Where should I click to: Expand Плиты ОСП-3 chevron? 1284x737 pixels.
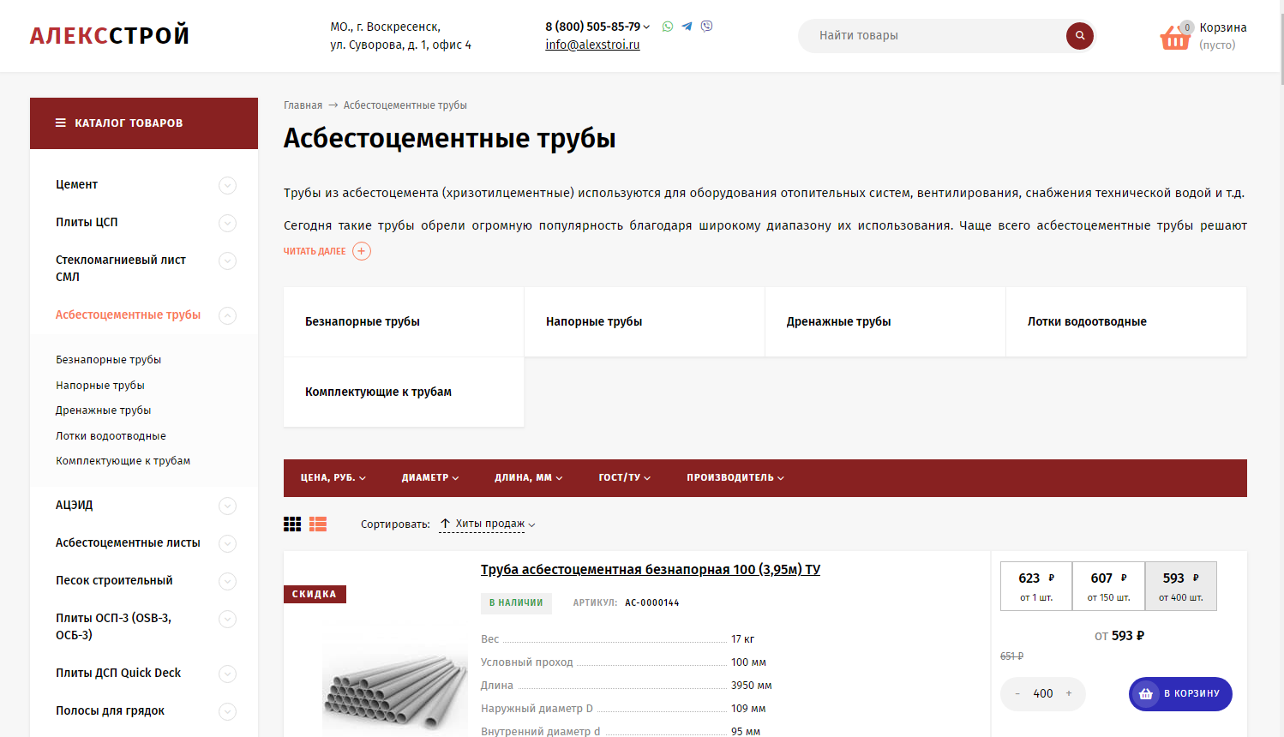pyautogui.click(x=227, y=619)
